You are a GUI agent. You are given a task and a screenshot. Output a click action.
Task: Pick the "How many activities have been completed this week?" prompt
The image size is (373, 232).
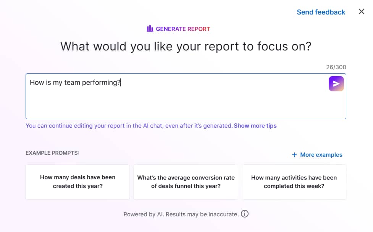(x=294, y=182)
